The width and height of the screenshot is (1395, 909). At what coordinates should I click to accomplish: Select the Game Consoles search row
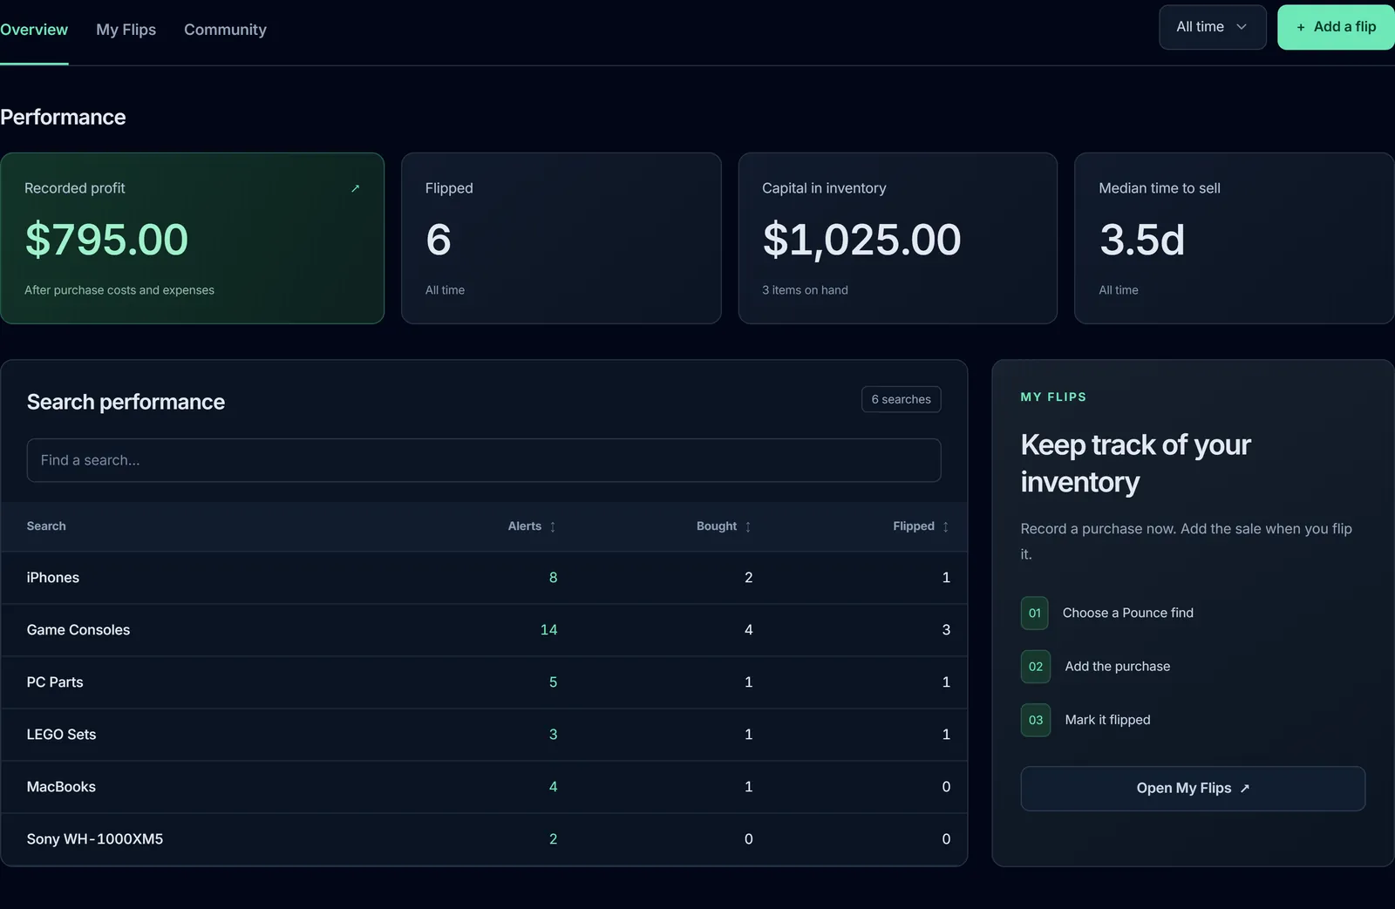[484, 630]
